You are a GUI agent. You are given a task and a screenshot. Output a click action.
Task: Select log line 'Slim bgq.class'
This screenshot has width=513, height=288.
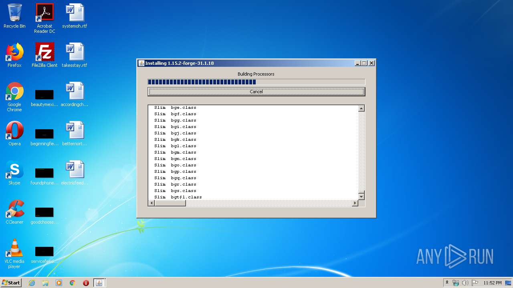click(x=175, y=178)
